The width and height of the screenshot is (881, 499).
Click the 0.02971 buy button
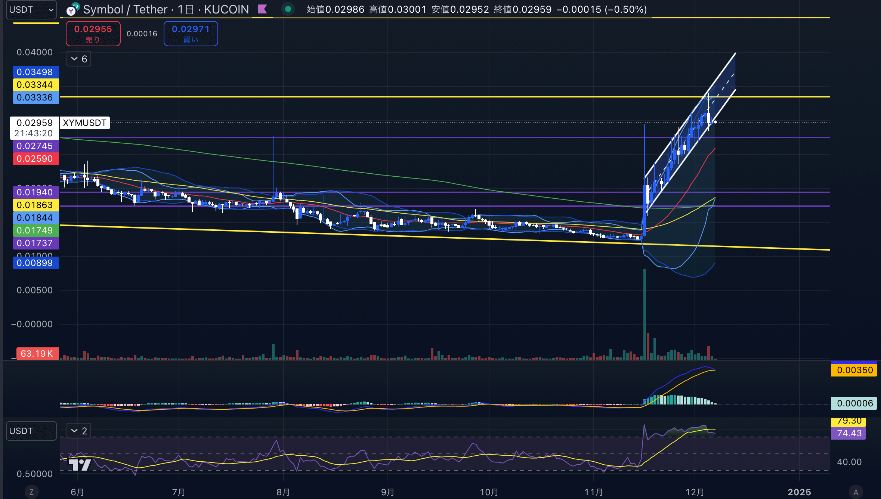[x=191, y=34]
